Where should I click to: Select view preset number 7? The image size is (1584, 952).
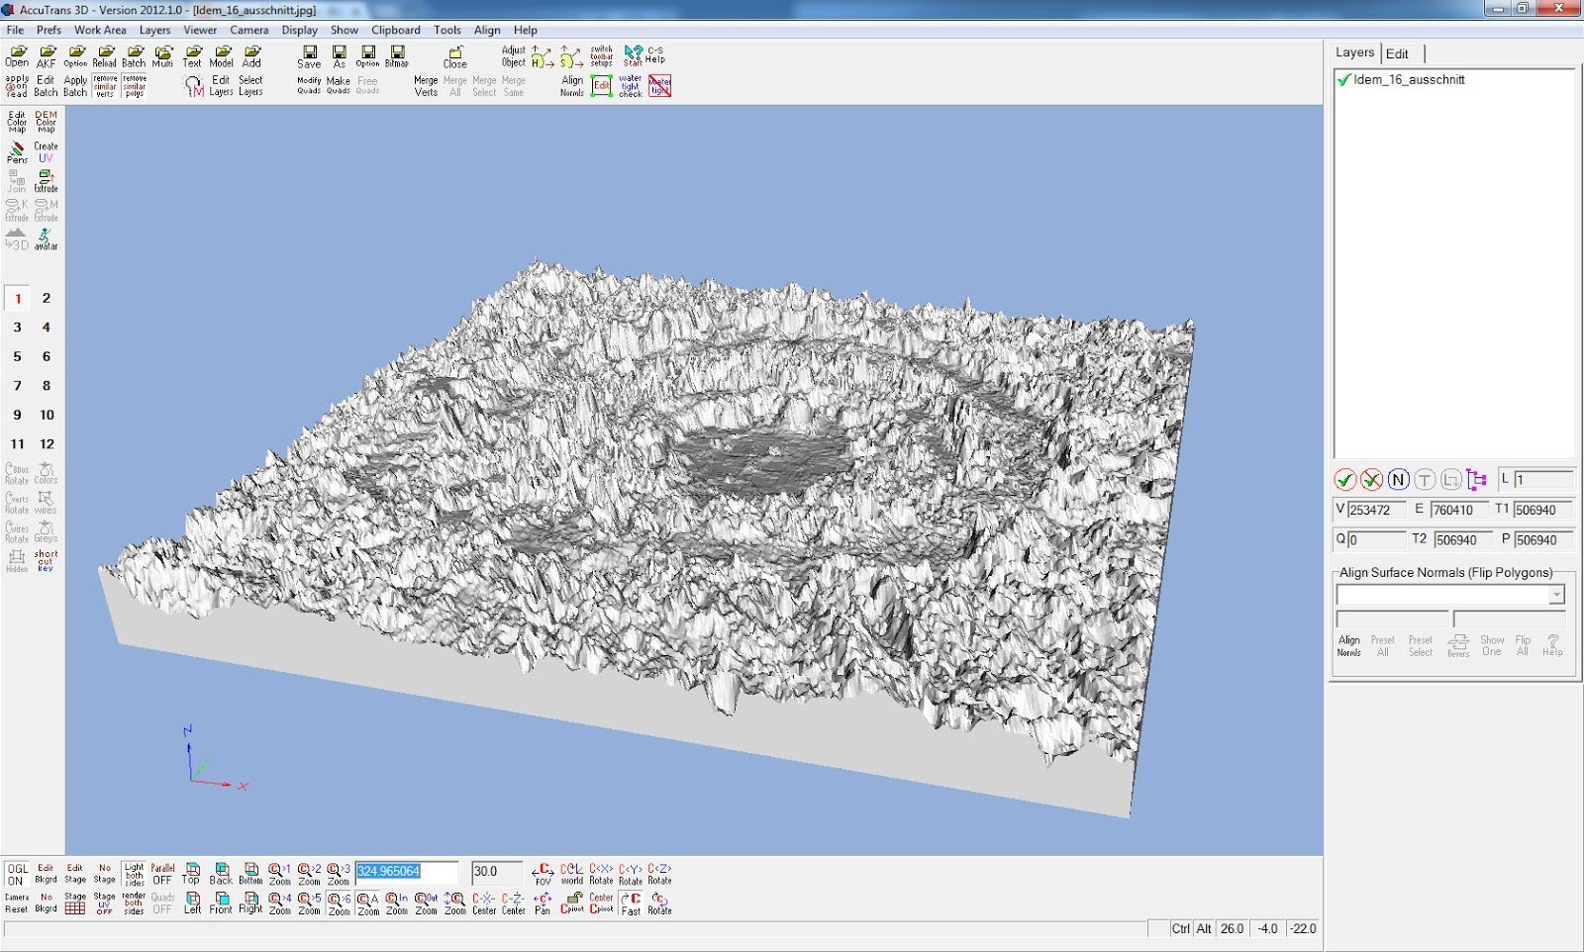pos(17,386)
